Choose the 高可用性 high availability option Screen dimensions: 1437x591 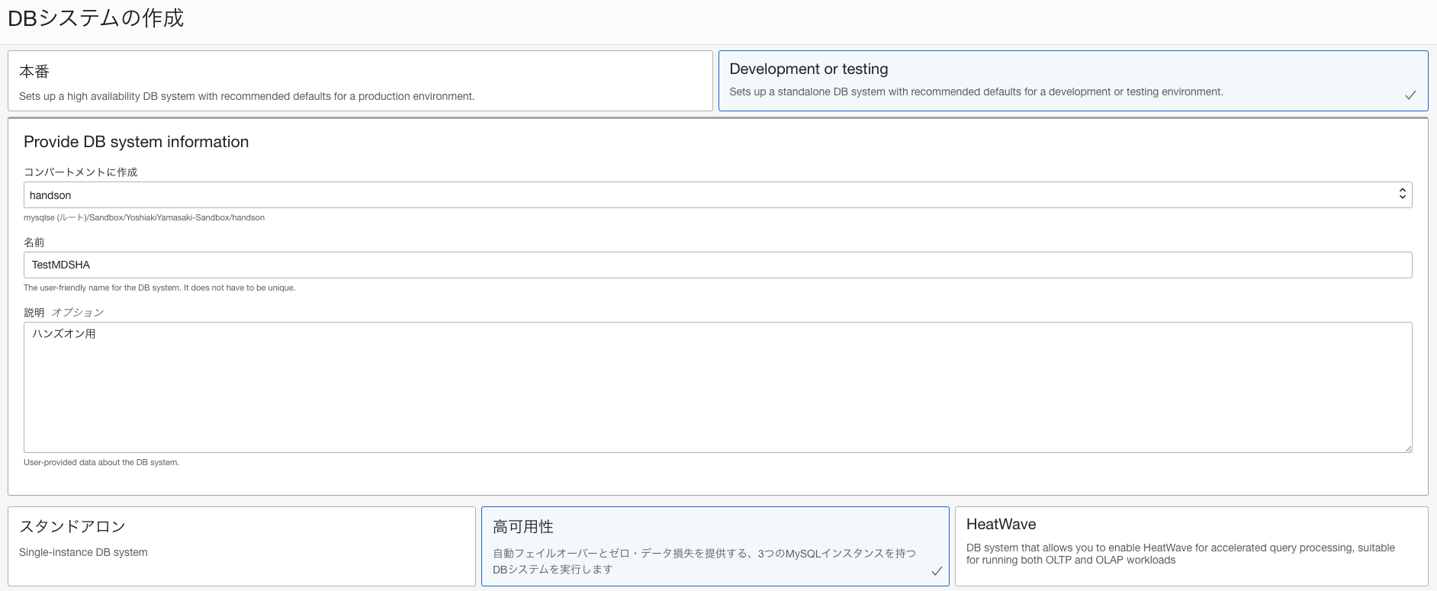[715, 546]
